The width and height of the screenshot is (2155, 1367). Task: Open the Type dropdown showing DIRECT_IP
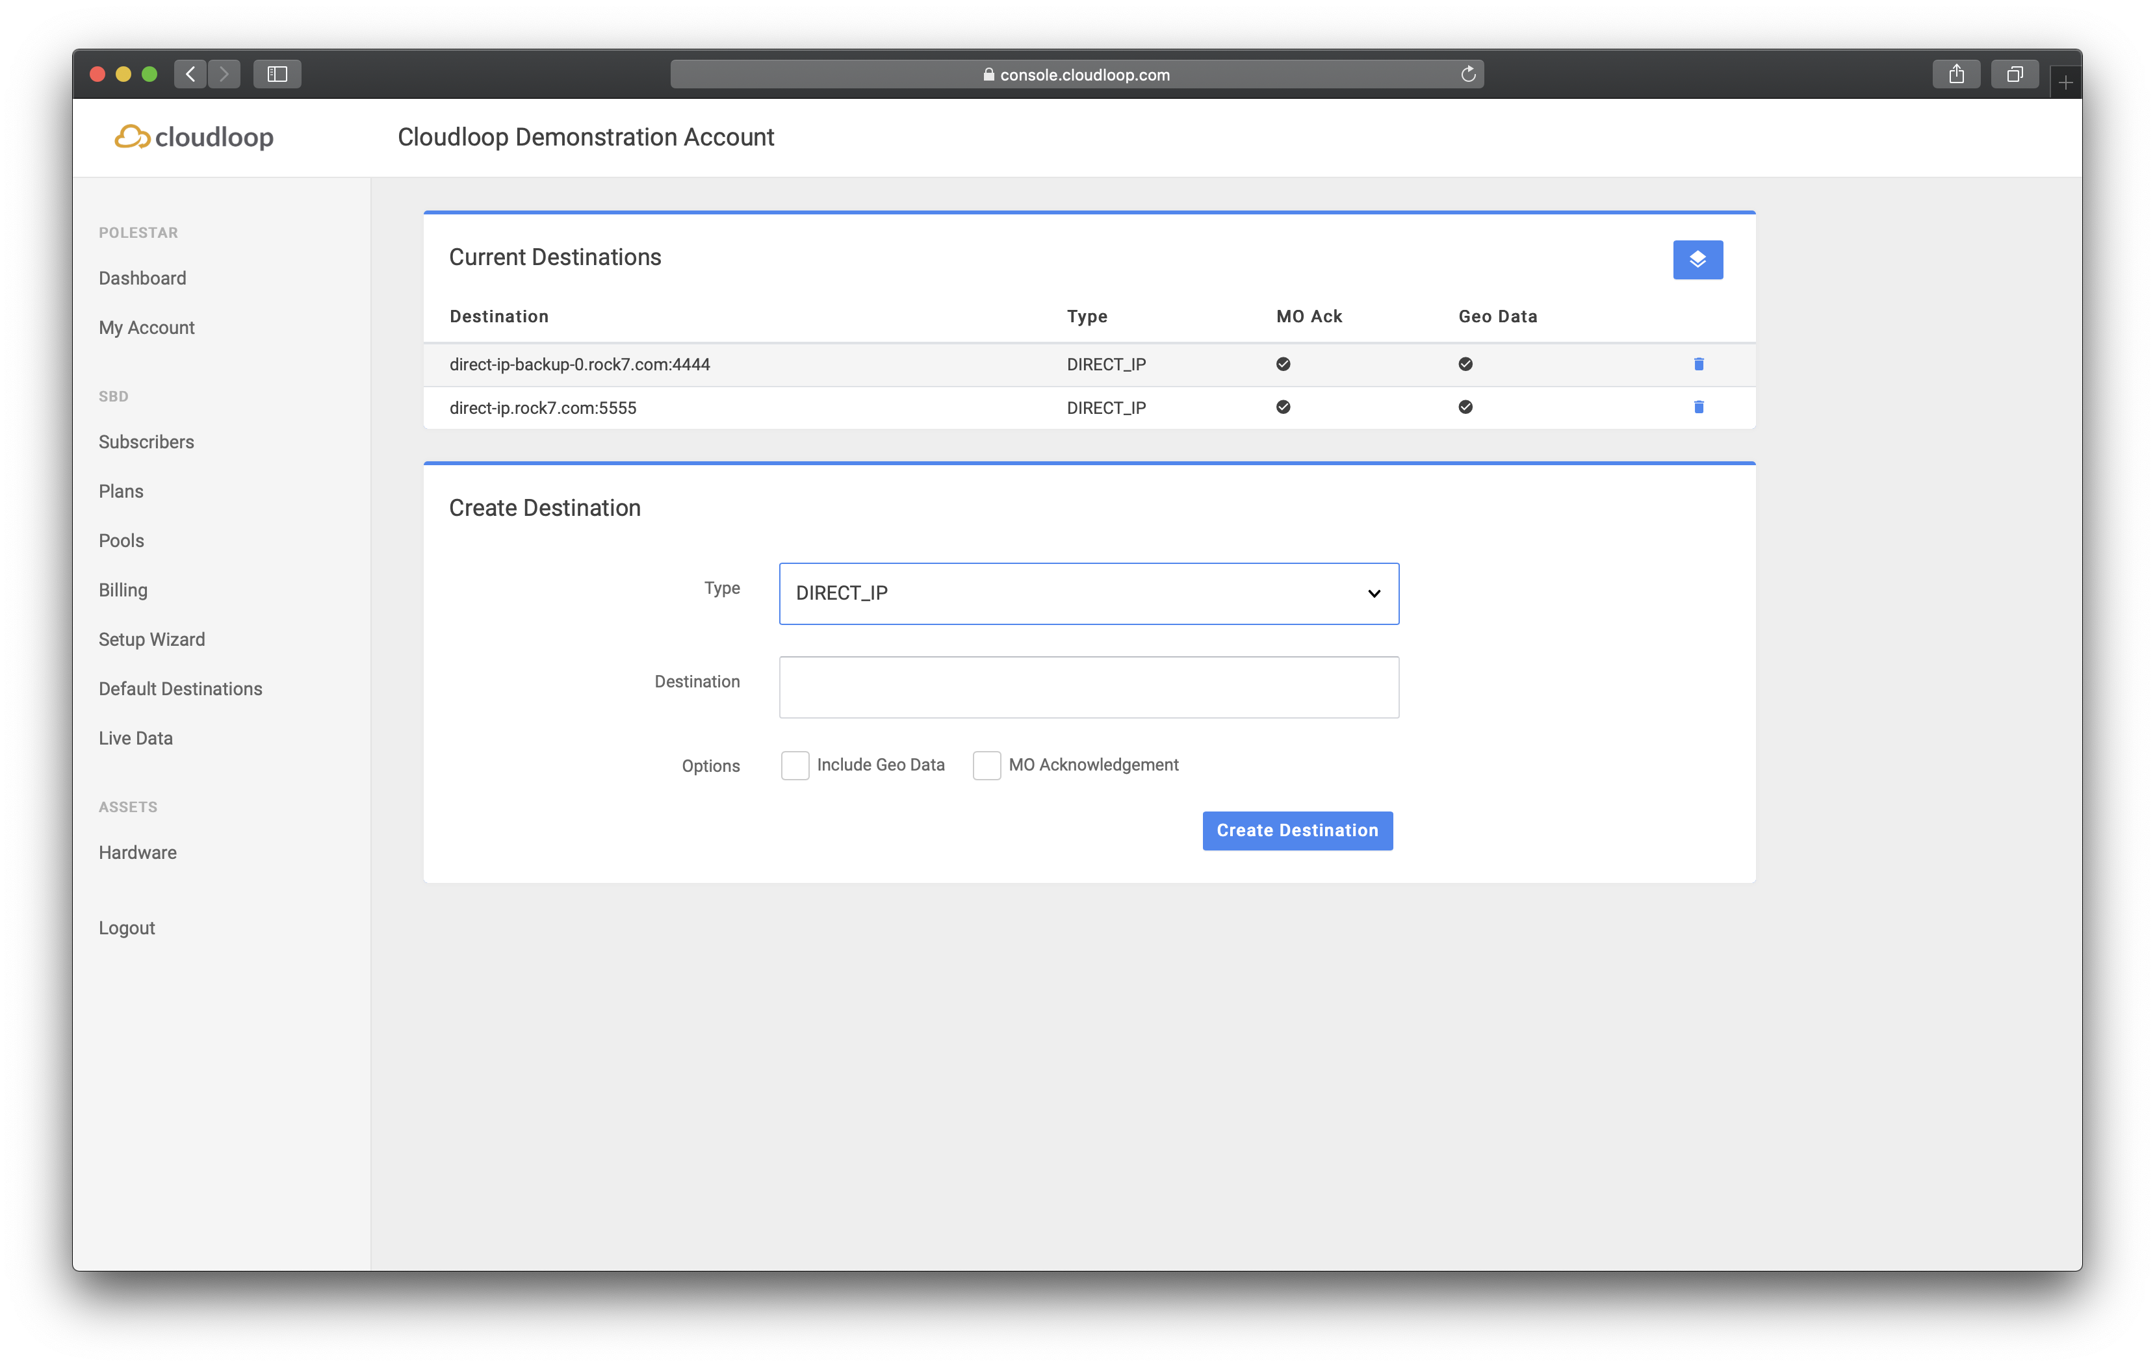point(1089,593)
